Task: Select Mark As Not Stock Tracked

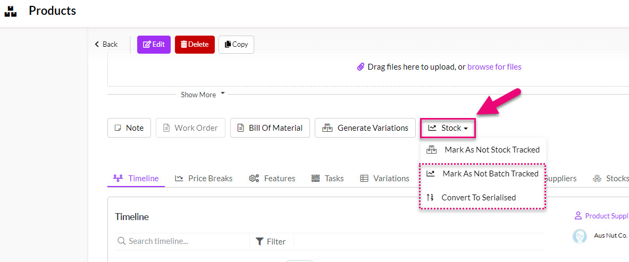Action: [x=483, y=150]
